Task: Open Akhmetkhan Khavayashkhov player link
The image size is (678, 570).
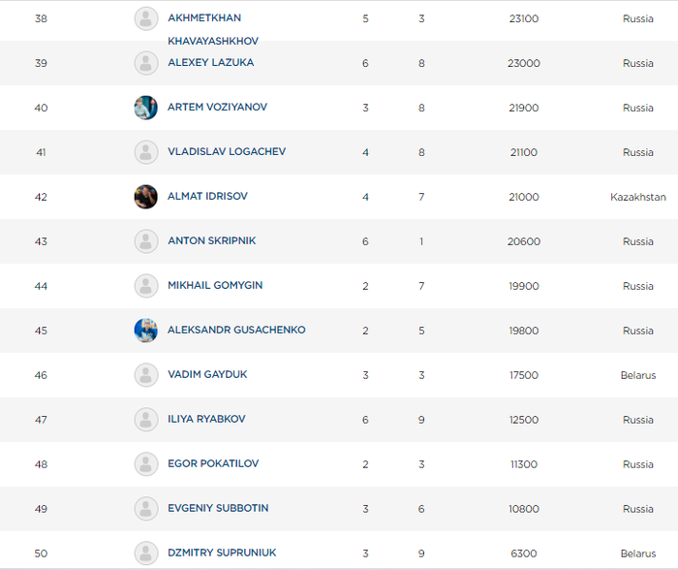Action: click(213, 29)
